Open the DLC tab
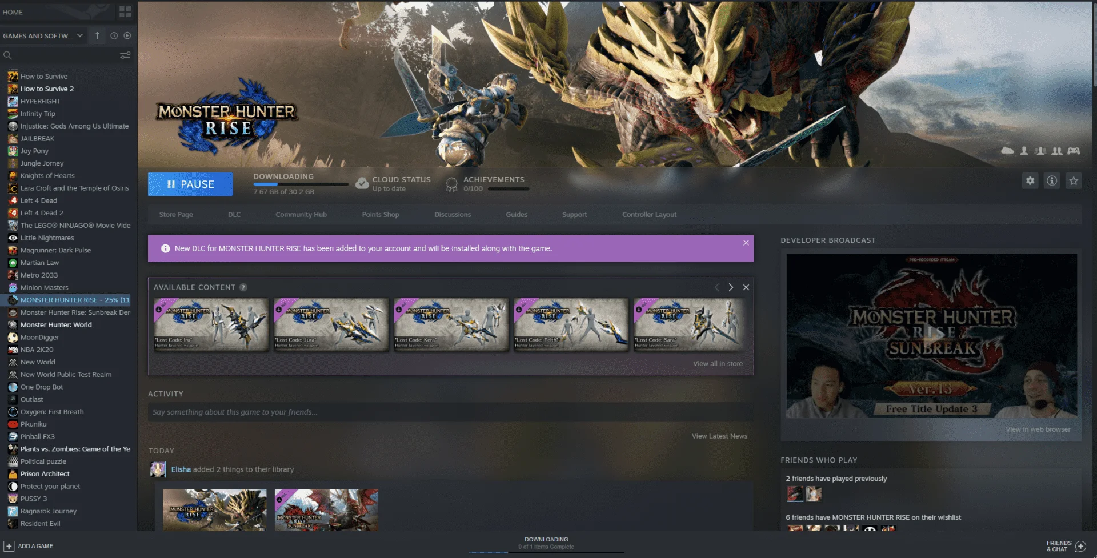 (234, 215)
